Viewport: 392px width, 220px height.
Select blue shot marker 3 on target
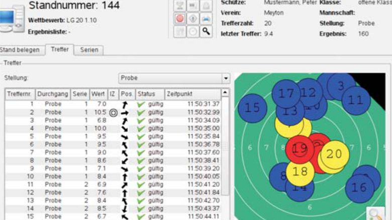point(342,86)
